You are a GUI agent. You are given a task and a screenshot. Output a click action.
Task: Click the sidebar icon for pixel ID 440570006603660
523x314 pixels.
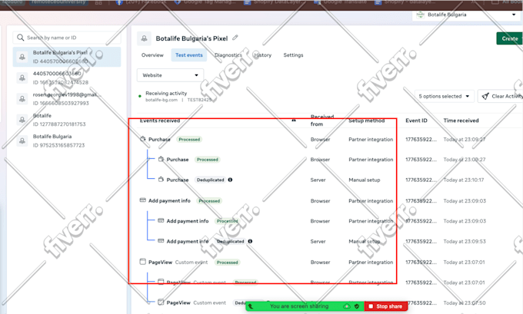[x=22, y=57]
